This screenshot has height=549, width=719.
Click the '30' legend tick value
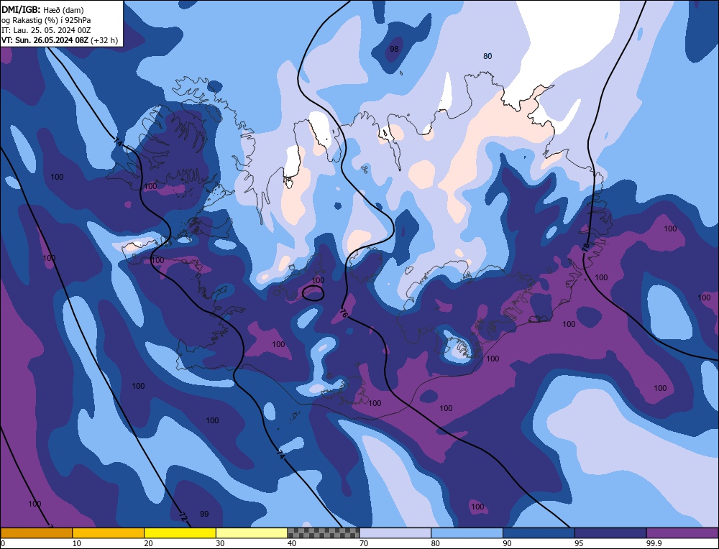[x=220, y=543]
